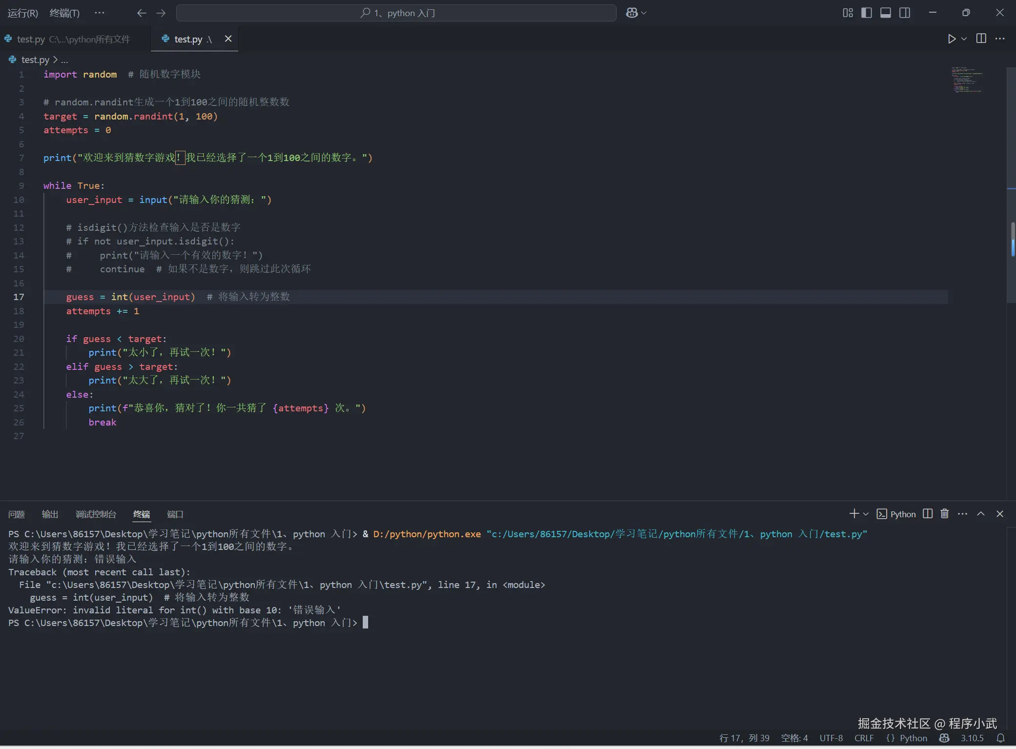Click the command center search box
The height and width of the screenshot is (749, 1016).
[x=396, y=13]
